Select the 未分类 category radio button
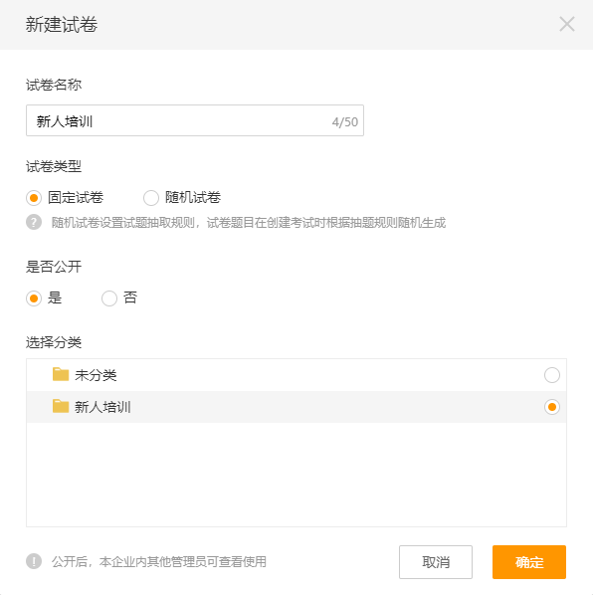593x595 pixels. click(x=551, y=375)
